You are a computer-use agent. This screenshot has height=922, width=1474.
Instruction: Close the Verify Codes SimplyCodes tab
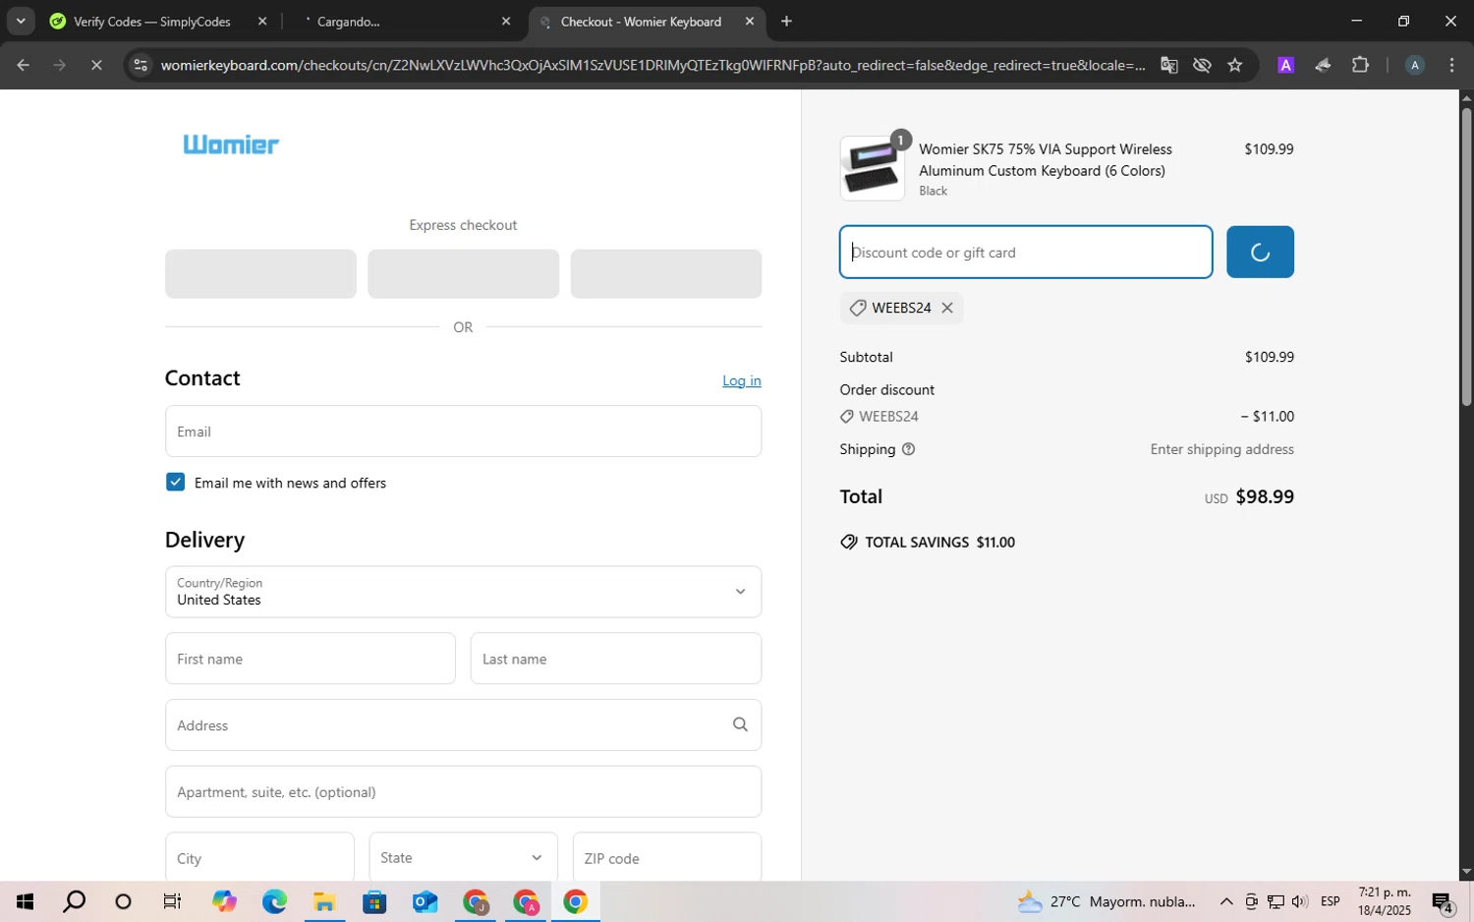261,21
